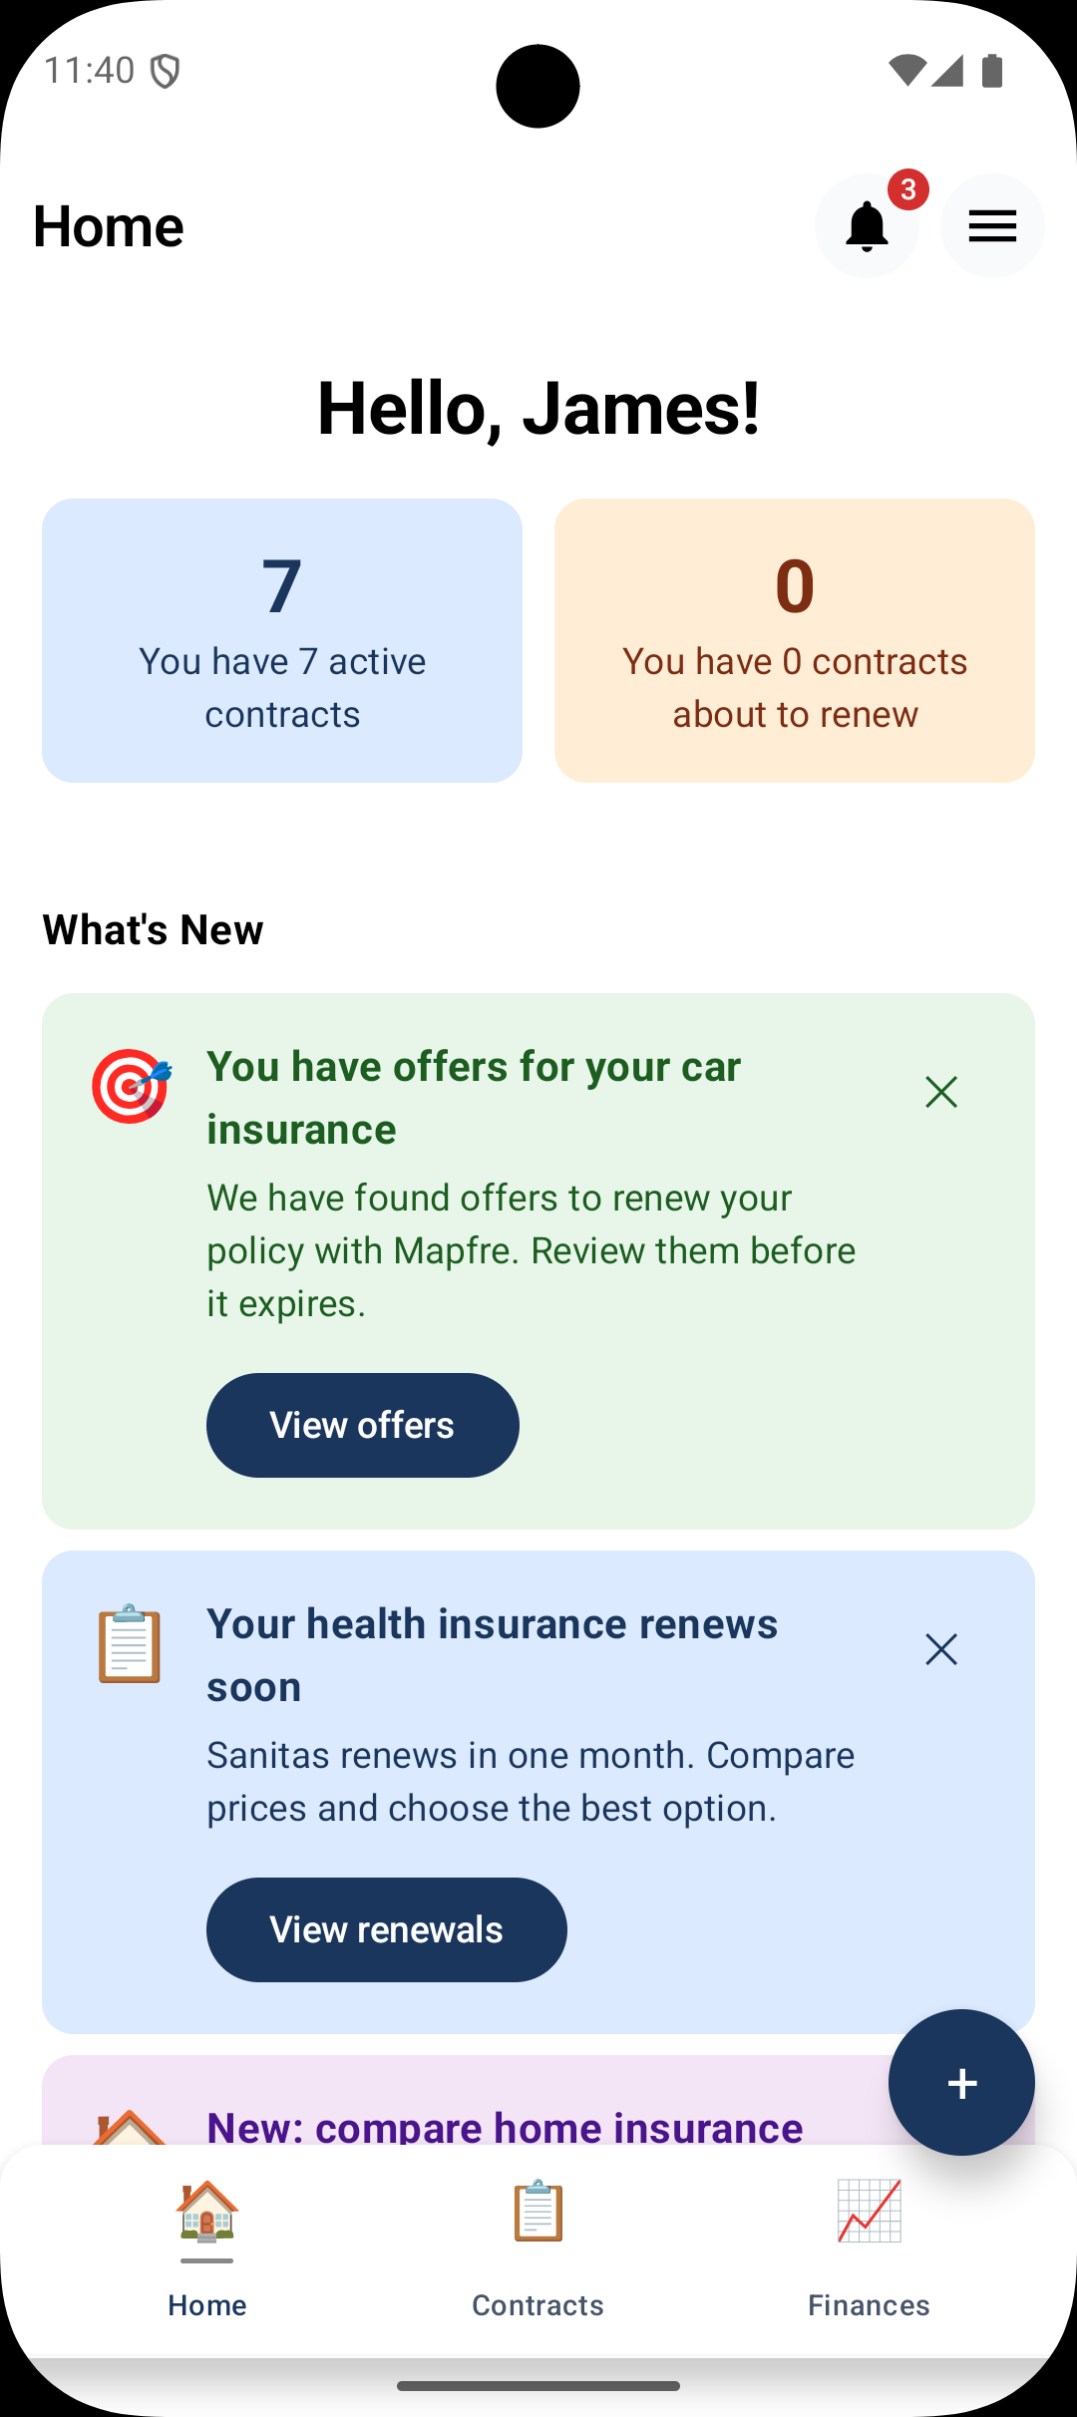
Task: Open the 0 contracts about to renew card
Action: [x=795, y=640]
